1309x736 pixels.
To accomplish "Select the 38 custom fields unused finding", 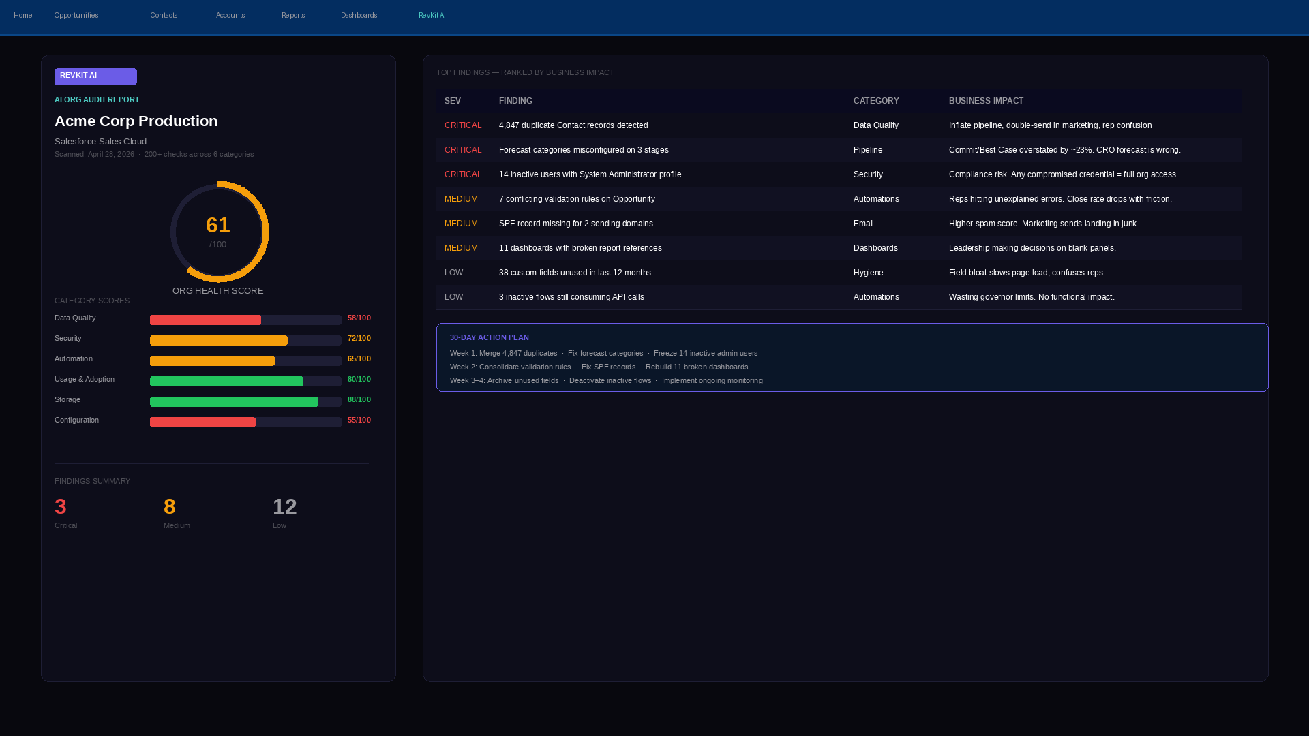I will pyautogui.click(x=839, y=273).
